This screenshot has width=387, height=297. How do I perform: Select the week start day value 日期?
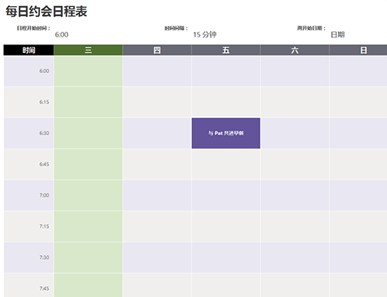tap(337, 35)
